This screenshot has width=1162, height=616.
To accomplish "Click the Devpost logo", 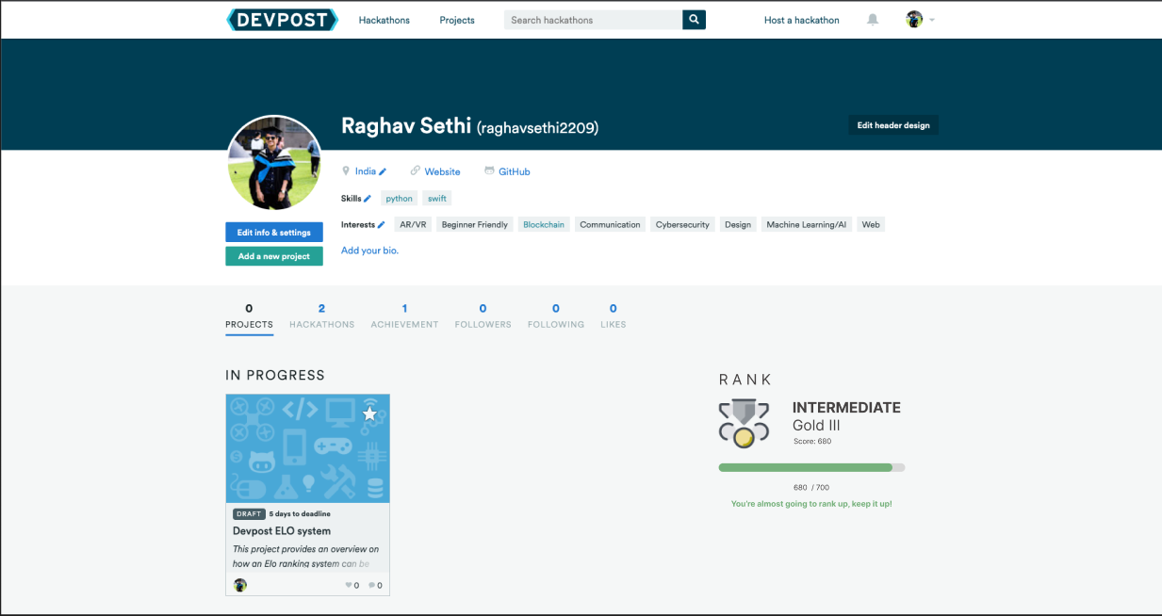I will 282,20.
